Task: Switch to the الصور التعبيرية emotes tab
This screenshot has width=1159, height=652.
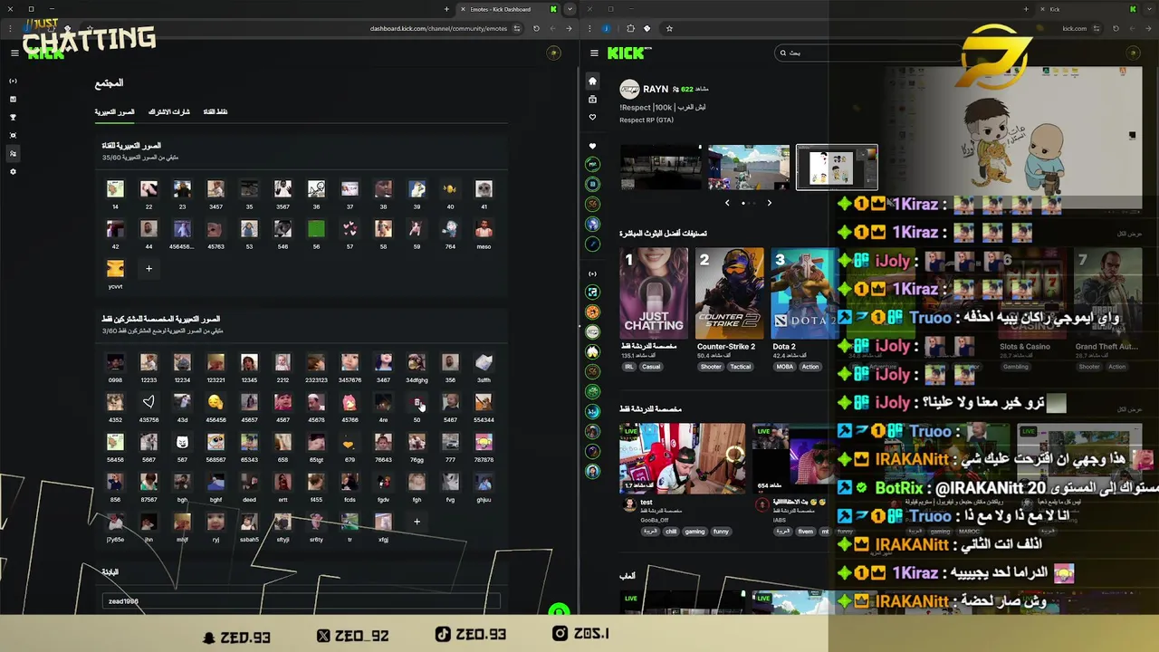Action: click(x=114, y=111)
